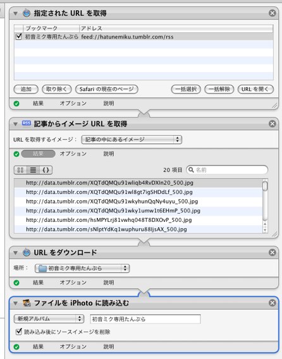The image size is (282, 359).
Task: Open 説明 tab in '指定された URL を取得' action
Action: tap(109, 104)
